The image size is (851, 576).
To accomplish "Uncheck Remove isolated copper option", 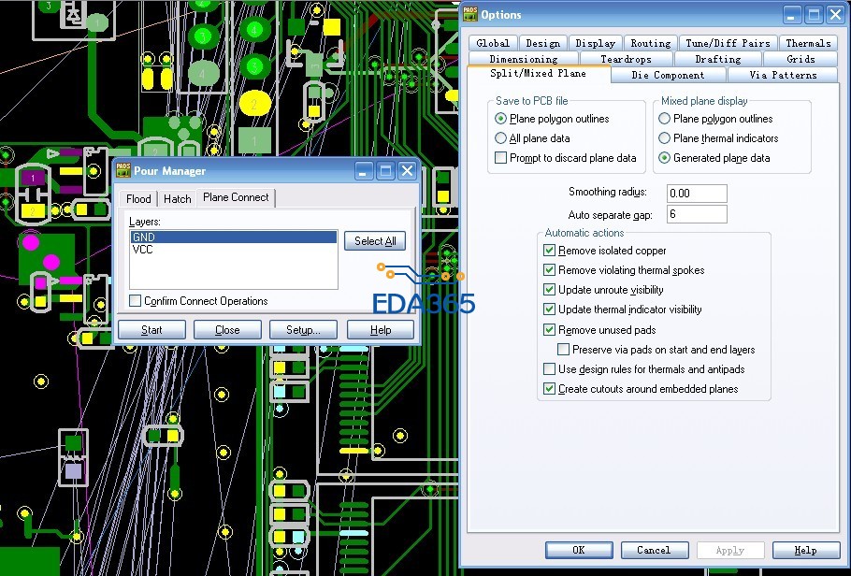I will [x=550, y=251].
